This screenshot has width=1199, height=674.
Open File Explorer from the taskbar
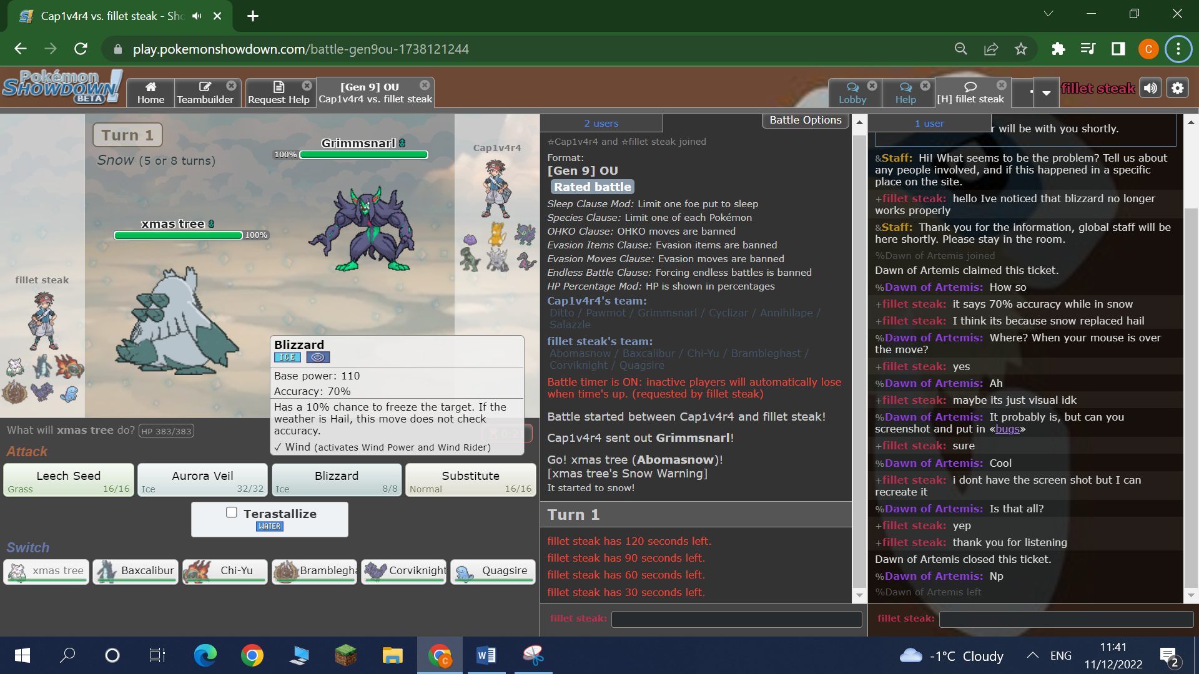392,655
